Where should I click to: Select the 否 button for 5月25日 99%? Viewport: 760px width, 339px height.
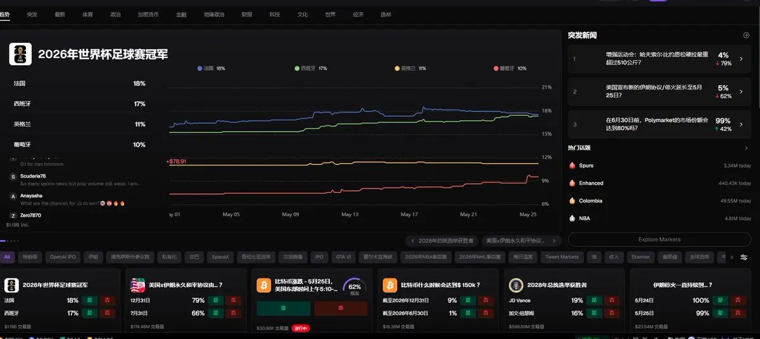[x=737, y=313]
